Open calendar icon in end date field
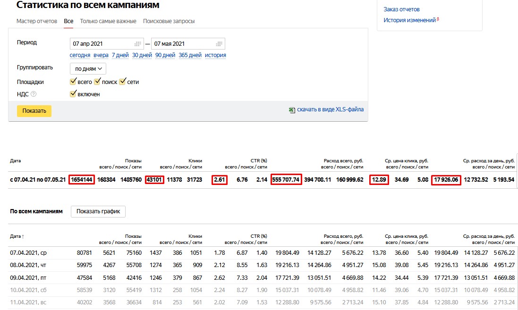The height and width of the screenshot is (310, 518). (x=219, y=44)
